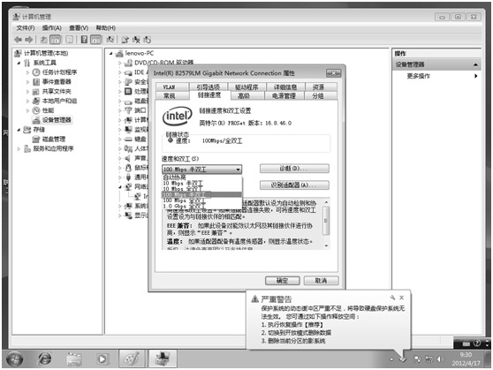Click the wrench icon in warning balloon

pos(392,298)
